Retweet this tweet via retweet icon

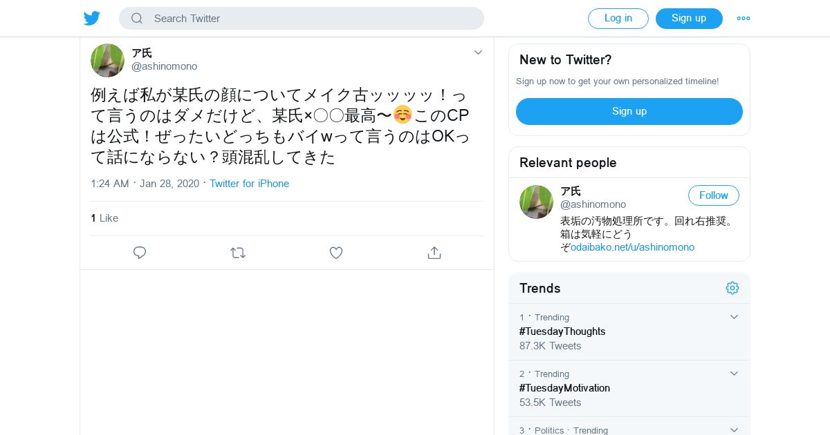[x=238, y=253]
